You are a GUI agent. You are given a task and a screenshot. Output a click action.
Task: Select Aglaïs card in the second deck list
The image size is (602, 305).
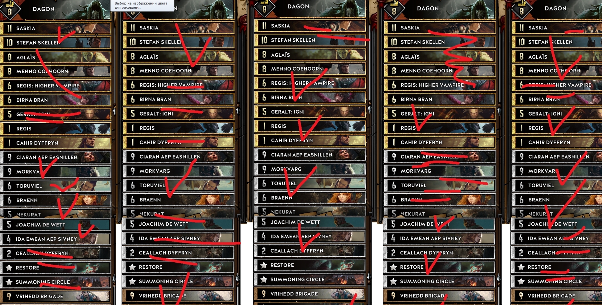click(179, 57)
